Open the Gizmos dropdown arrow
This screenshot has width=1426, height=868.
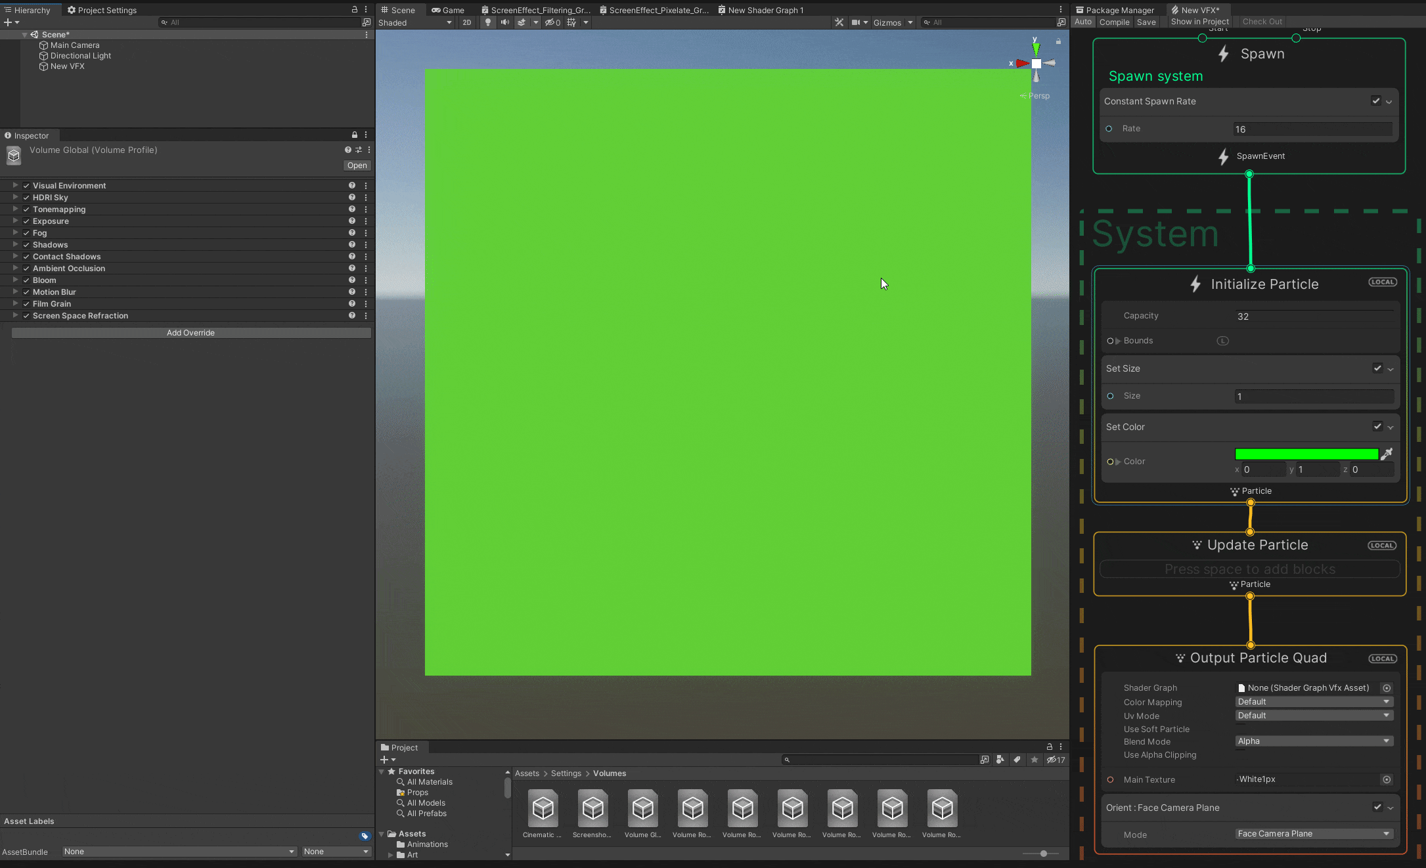click(x=910, y=22)
